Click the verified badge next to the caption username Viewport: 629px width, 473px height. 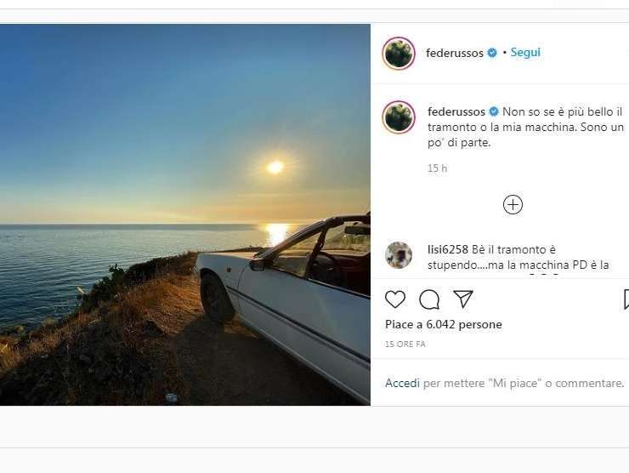tap(494, 111)
